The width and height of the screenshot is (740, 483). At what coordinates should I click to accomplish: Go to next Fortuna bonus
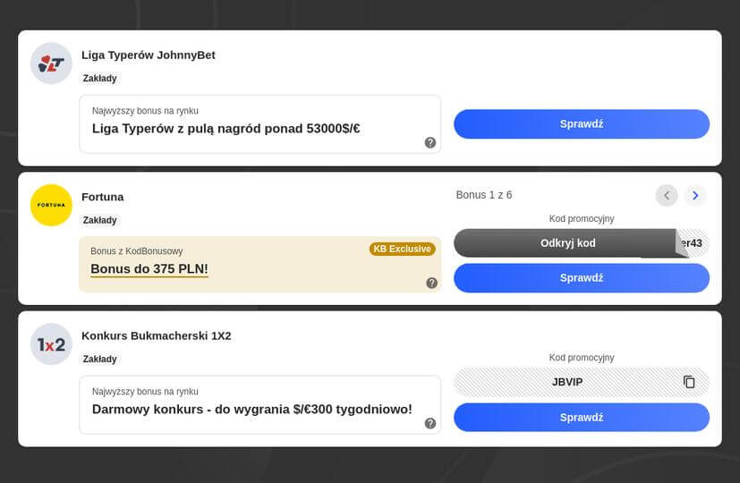[695, 195]
